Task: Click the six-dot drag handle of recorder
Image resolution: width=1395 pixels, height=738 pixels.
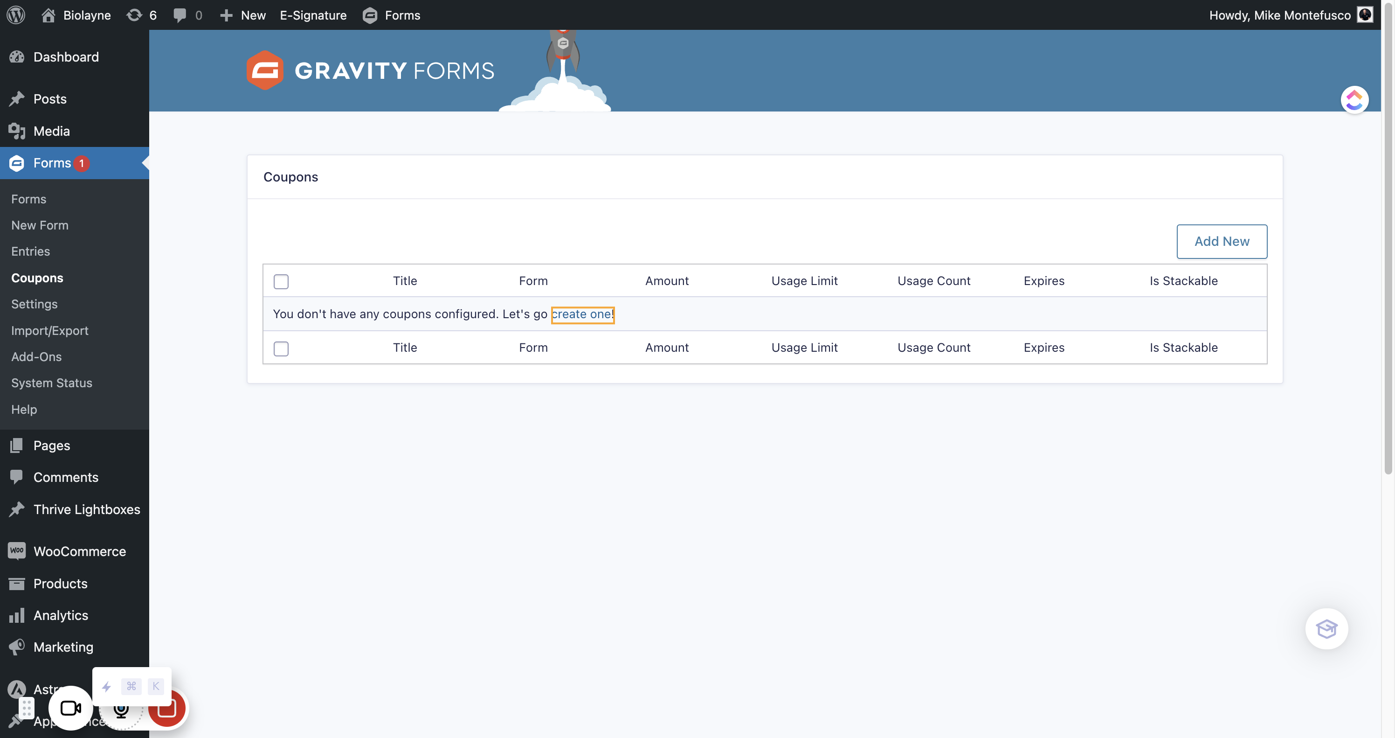Action: [x=26, y=708]
